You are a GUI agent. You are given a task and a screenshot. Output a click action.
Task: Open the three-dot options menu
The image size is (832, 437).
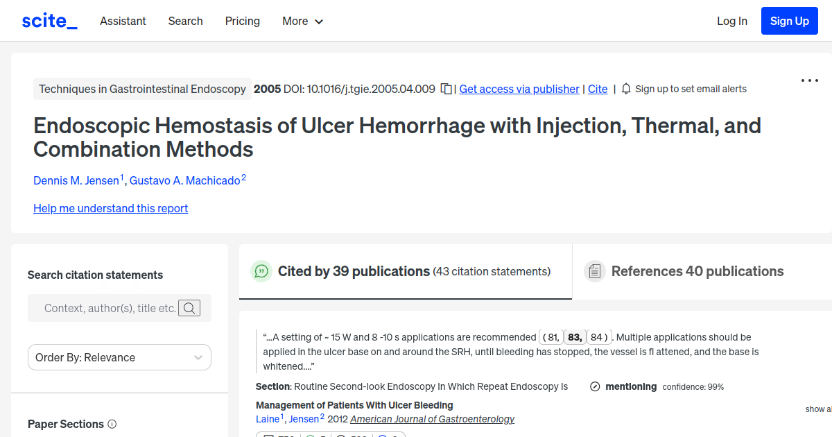click(x=809, y=80)
